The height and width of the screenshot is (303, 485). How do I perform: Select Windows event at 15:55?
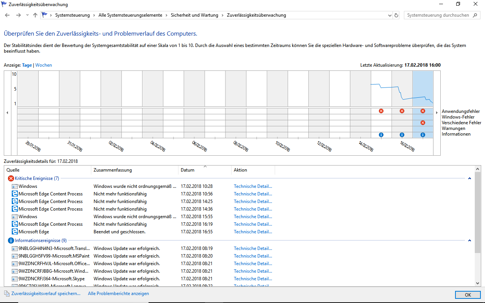(x=239, y=217)
